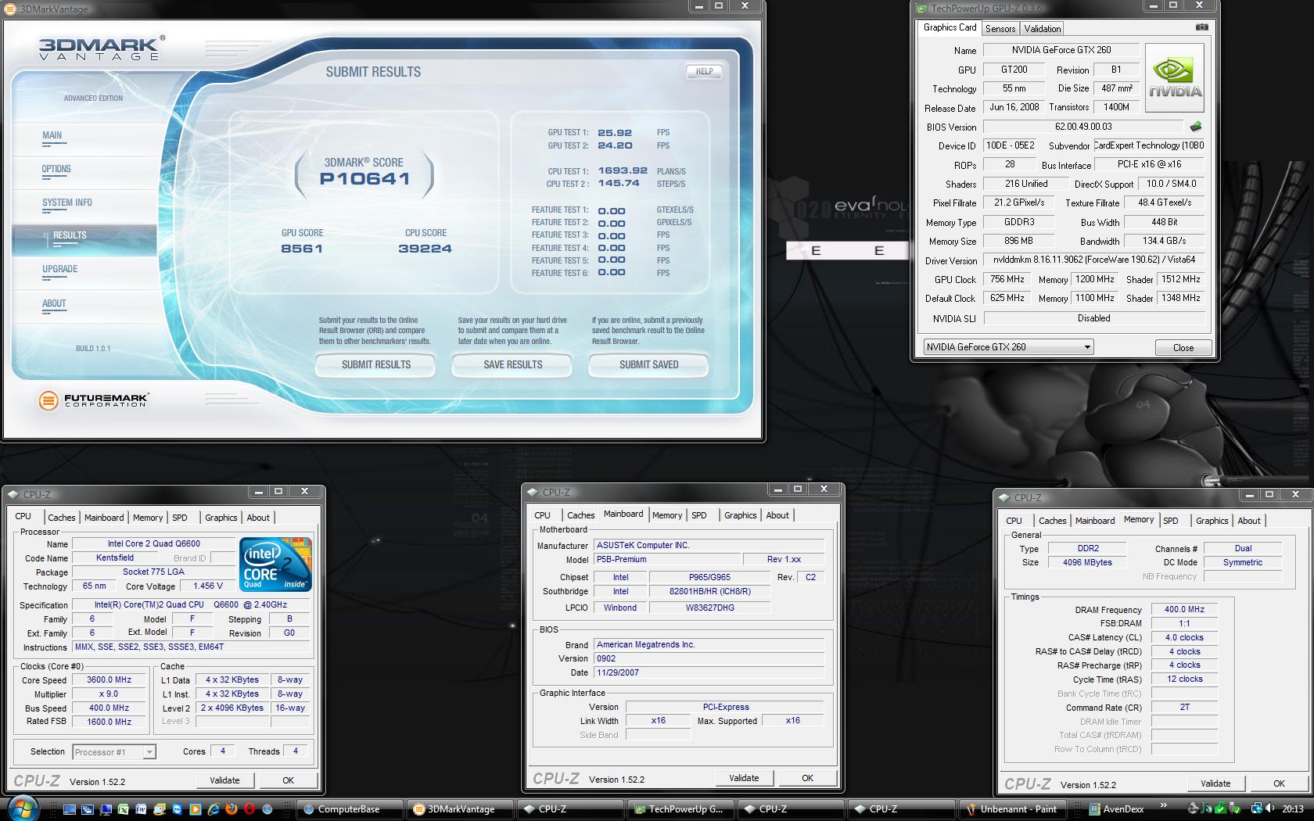Open Upgrade in the 3DMark sidebar
Screen dimensions: 1314x821
(60, 269)
